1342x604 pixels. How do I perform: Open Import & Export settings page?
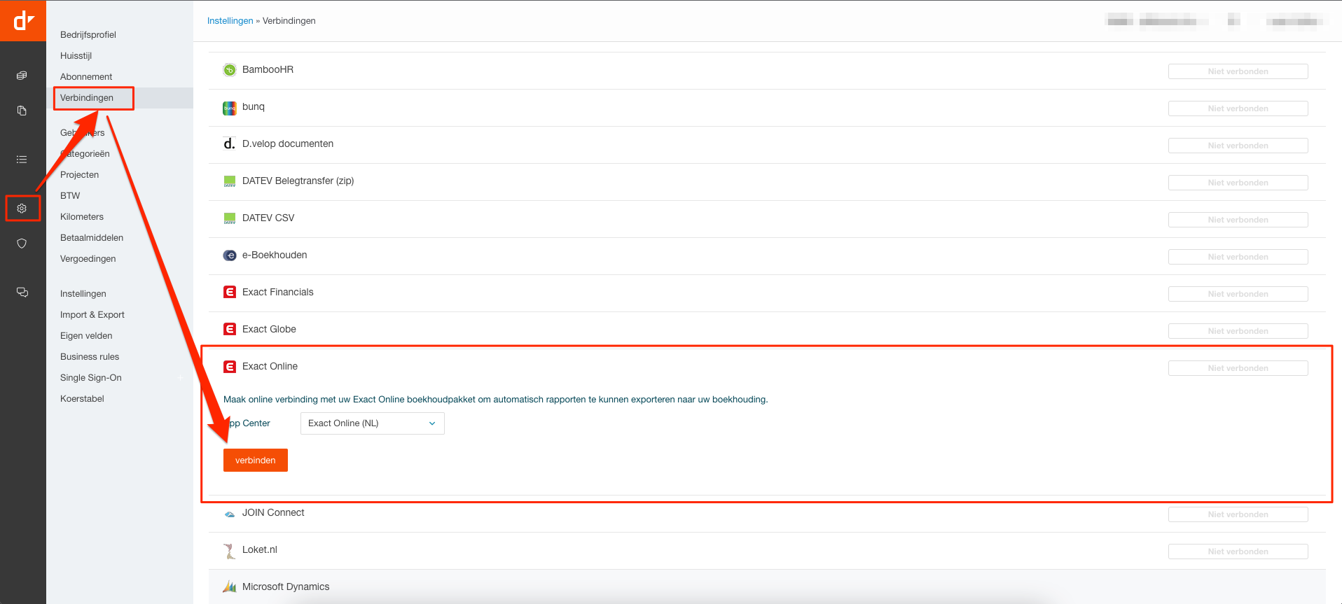coord(92,314)
